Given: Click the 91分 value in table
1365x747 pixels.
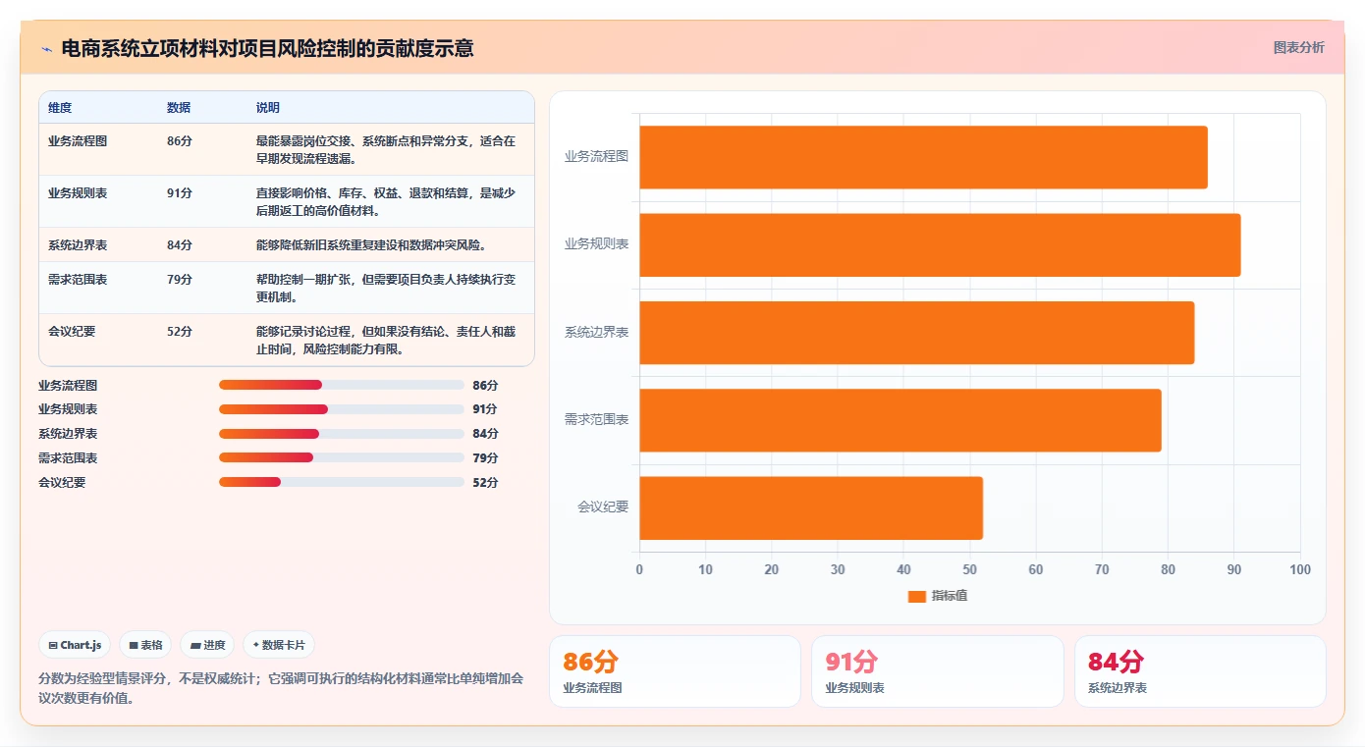Looking at the screenshot, I should tap(180, 193).
